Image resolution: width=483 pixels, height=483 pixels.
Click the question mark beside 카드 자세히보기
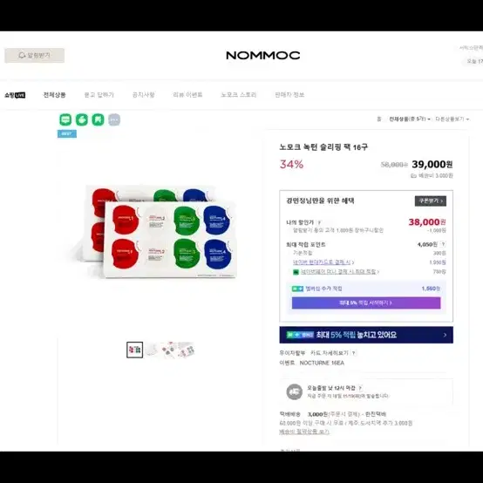[x=353, y=353]
